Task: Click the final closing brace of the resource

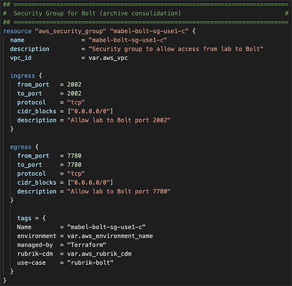Action: (5, 281)
